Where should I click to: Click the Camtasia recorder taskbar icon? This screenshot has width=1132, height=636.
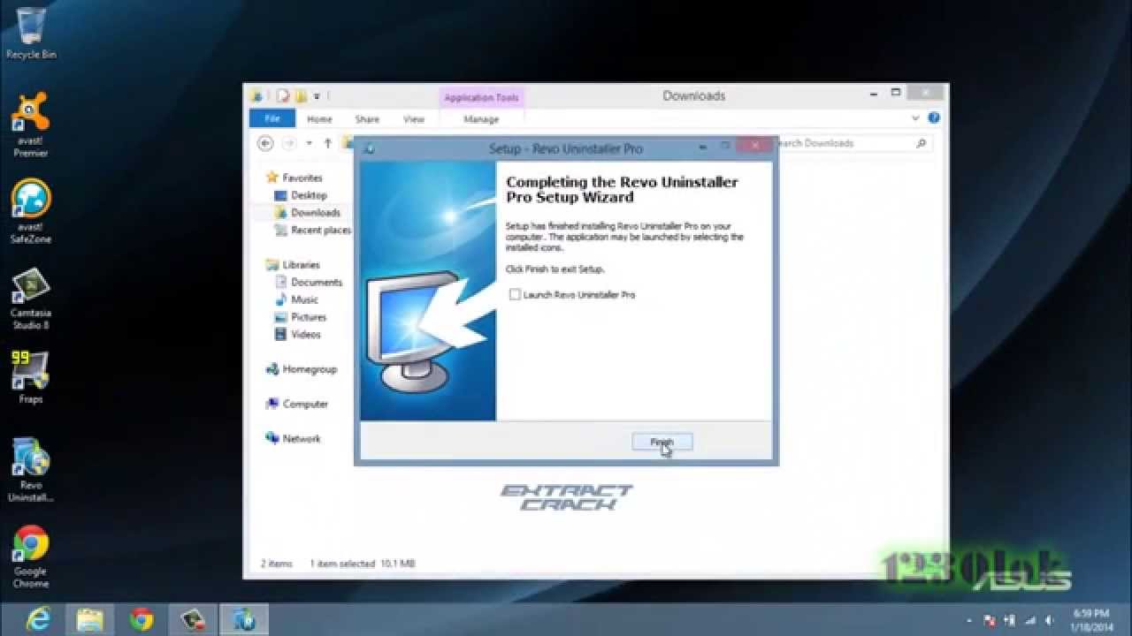(193, 620)
